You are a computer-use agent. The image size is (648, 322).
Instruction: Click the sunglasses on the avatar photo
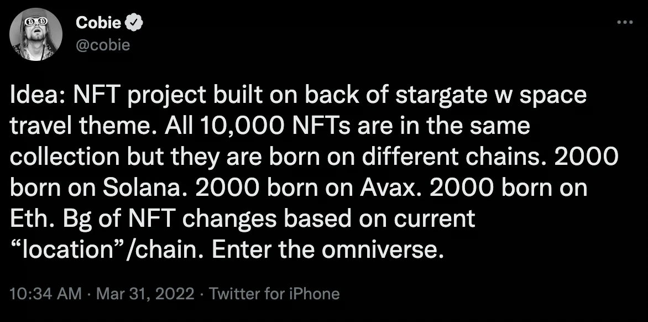[x=35, y=20]
